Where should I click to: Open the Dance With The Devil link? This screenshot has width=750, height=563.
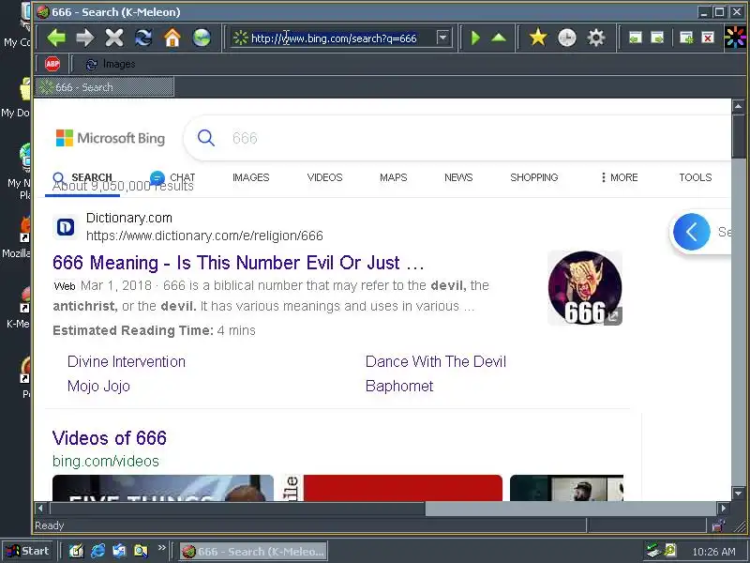tap(436, 361)
